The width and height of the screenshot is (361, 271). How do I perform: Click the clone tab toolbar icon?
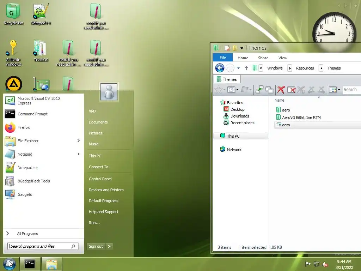point(269,89)
